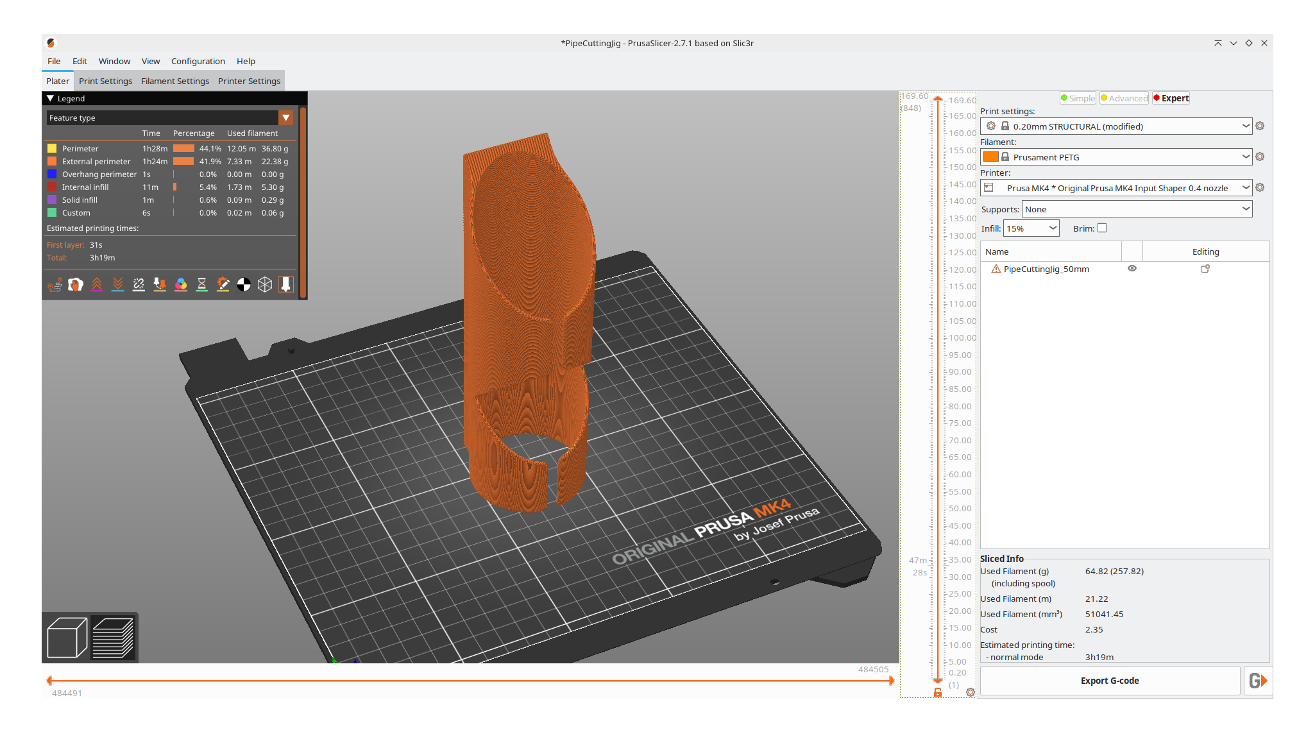The image size is (1315, 748).
Task: Toggle the Perimeter feature color visibility
Action: point(52,149)
